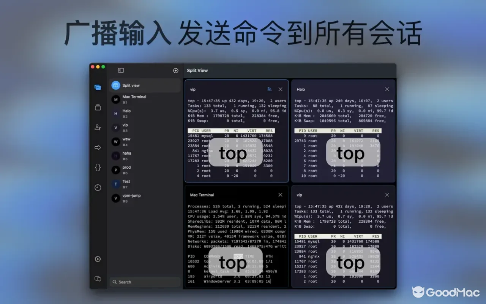486x304 pixels.
Task: Open the hosts vault icon in left rail
Action: coord(98,108)
